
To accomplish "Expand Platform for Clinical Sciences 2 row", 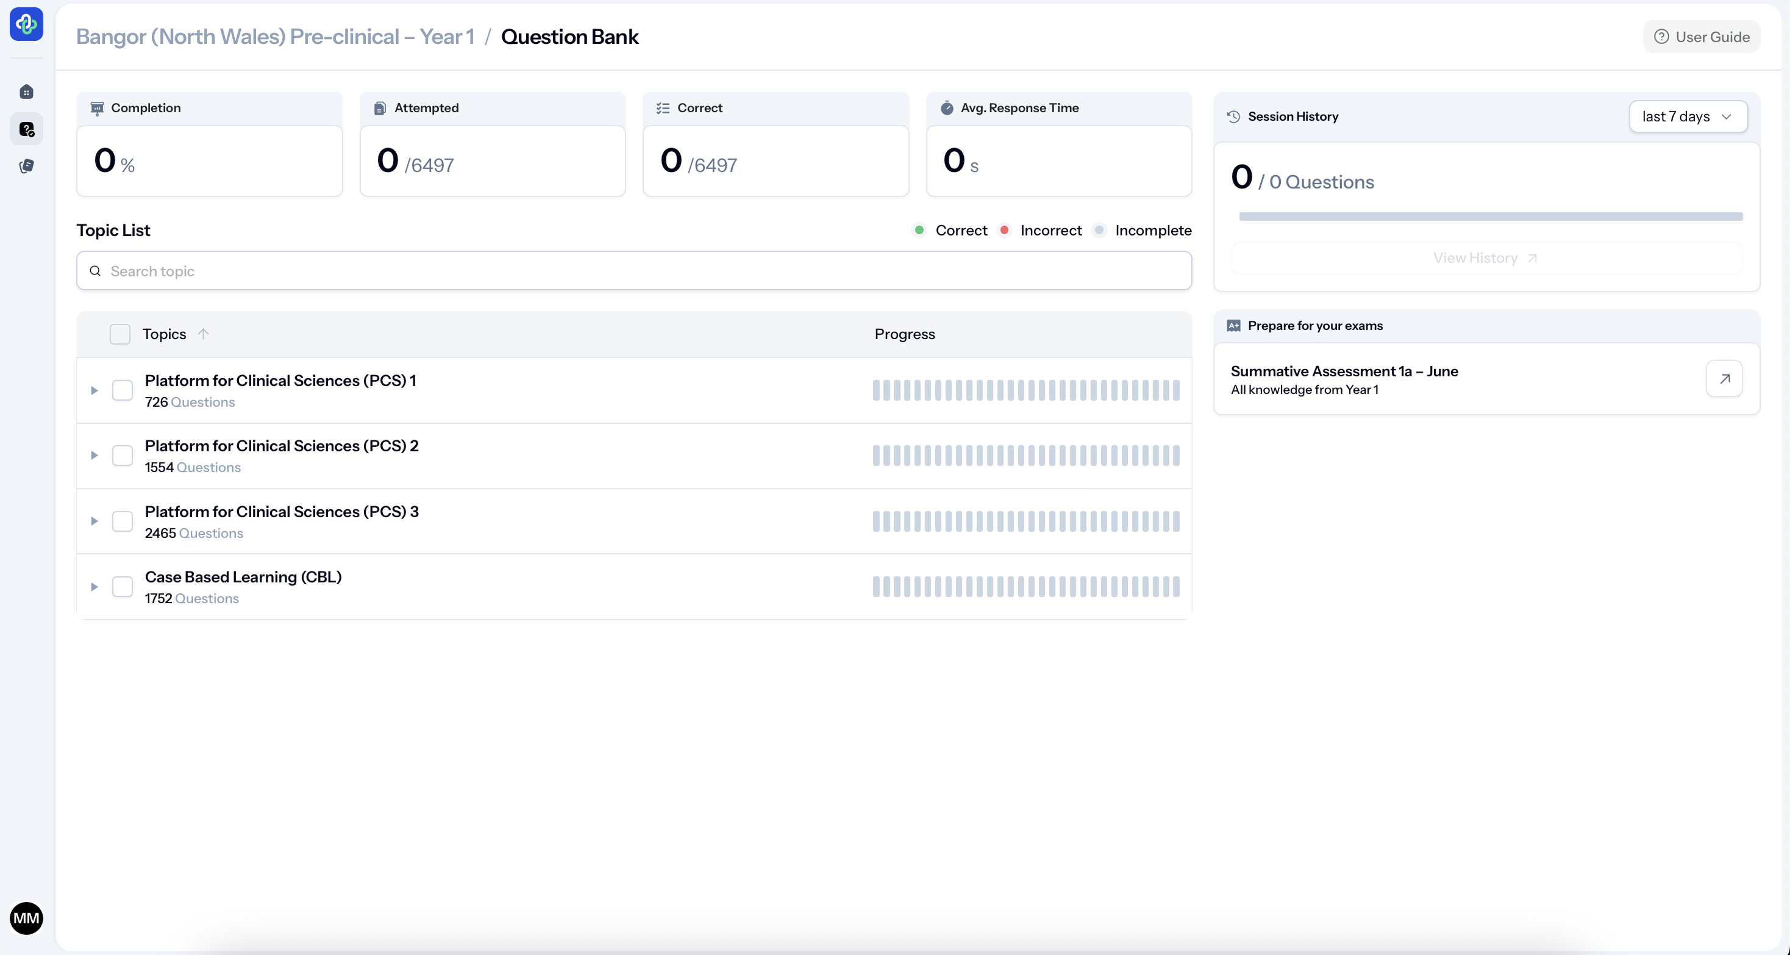I will pyautogui.click(x=94, y=456).
